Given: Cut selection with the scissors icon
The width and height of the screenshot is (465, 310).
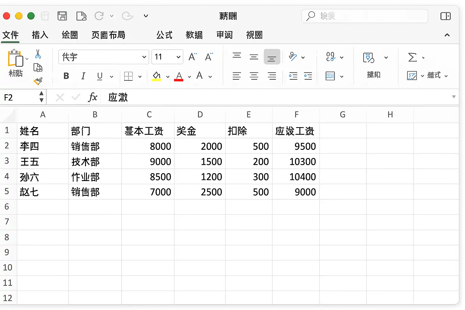Looking at the screenshot, I should [38, 54].
